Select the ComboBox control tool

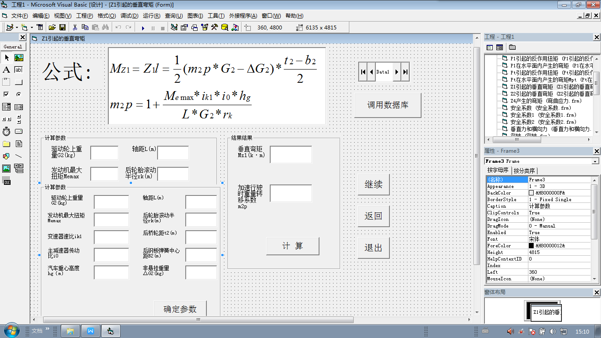[x=6, y=107]
